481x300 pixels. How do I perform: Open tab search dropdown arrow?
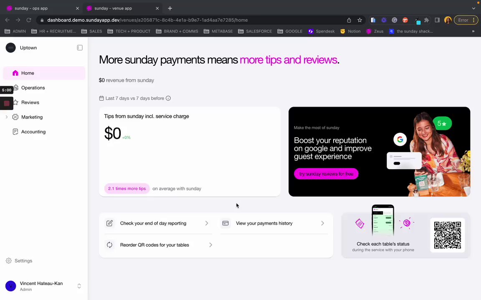coord(473,8)
